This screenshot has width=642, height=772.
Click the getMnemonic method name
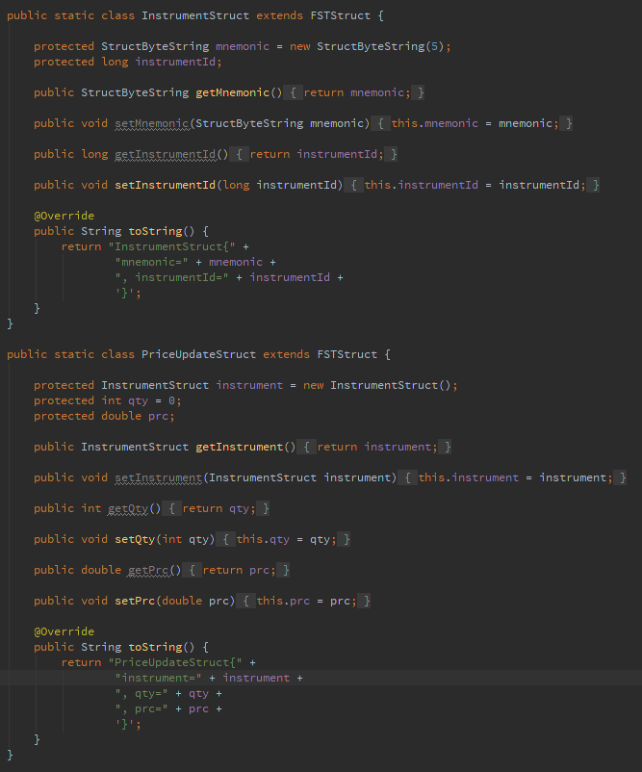tap(232, 92)
